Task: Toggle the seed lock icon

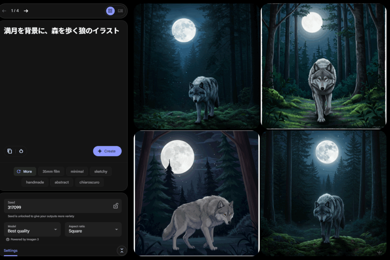Action: coord(115,206)
